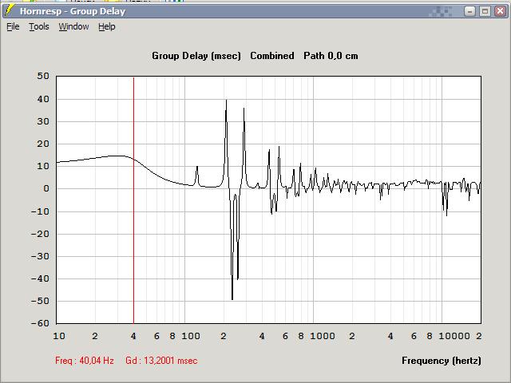Viewport: 511px width, 383px height.
Task: Click the -60 label on vertical axis
Action: (40, 323)
